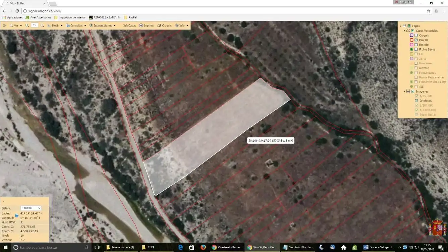Uncheck the Parcela layer checkbox

point(416,40)
